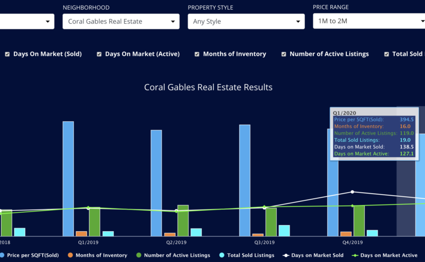Open the Property Style dropdown
This screenshot has width=425, height=262.
pyautogui.click(x=246, y=22)
